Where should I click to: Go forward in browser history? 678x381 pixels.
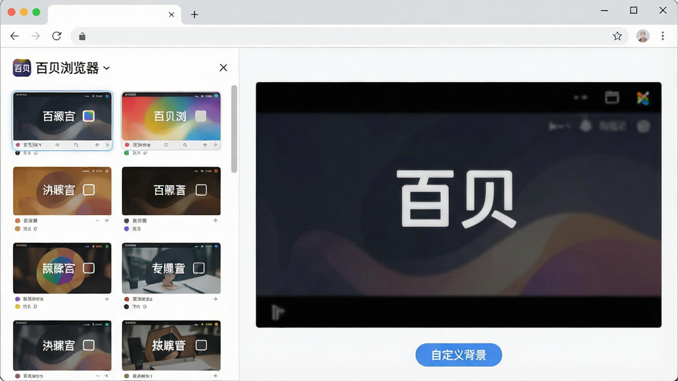point(36,36)
